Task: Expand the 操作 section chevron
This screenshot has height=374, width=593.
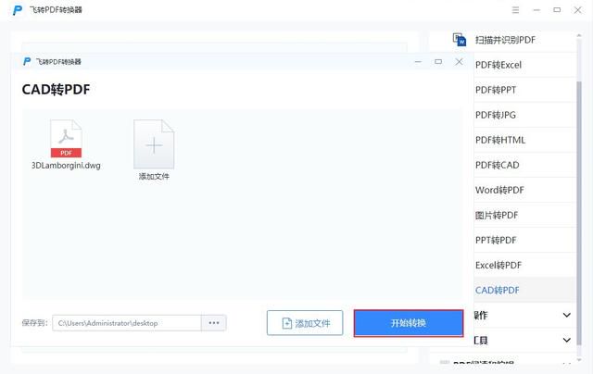Action: coord(566,315)
